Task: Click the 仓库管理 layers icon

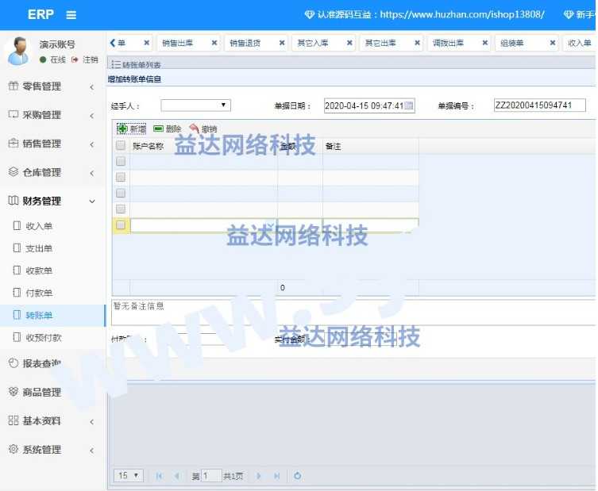Action: [x=14, y=172]
